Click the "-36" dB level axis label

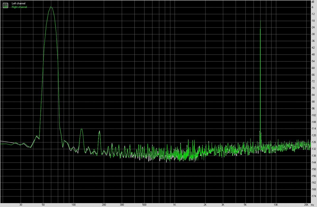point(313,41)
